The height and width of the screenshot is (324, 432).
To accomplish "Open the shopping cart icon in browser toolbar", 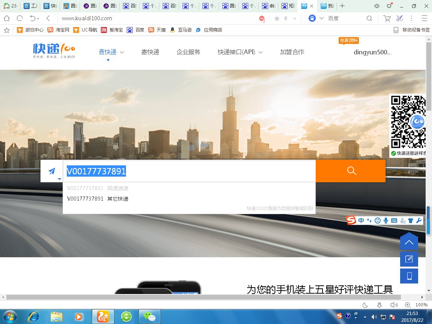I will 387,18.
